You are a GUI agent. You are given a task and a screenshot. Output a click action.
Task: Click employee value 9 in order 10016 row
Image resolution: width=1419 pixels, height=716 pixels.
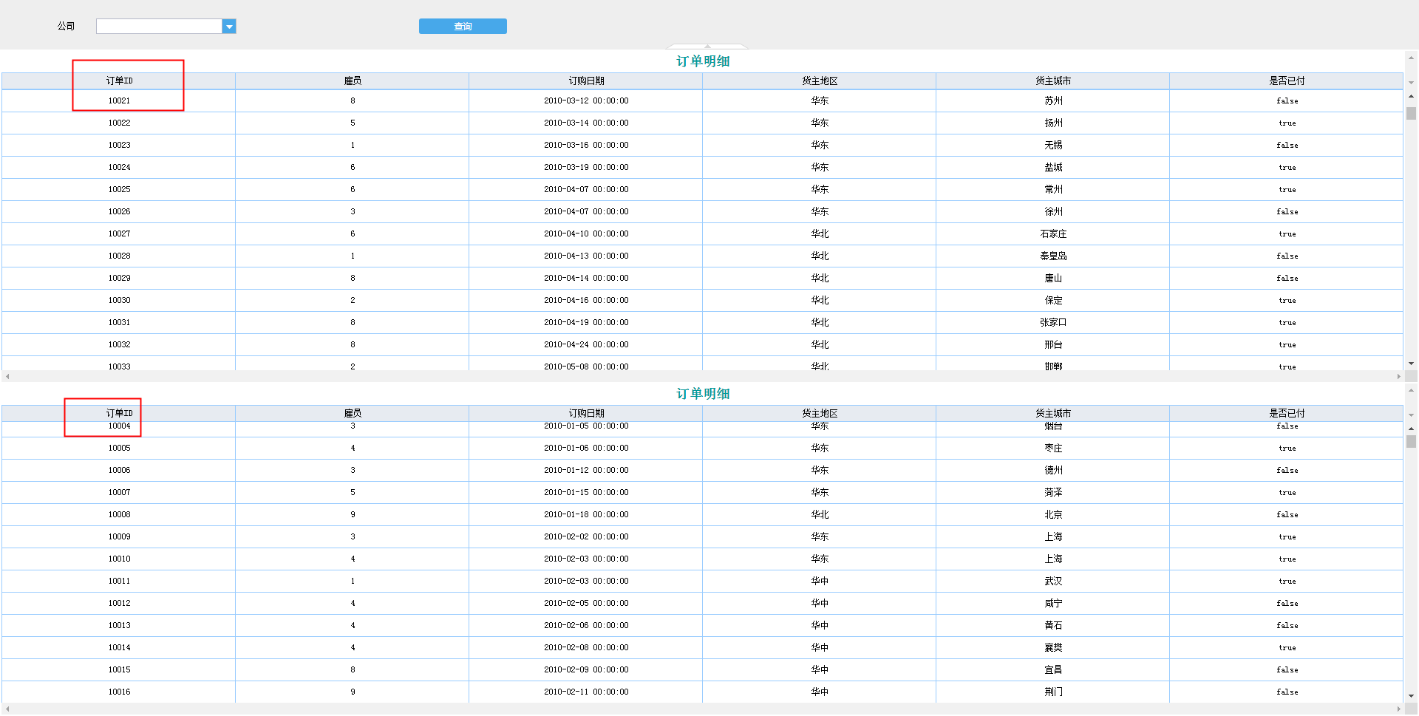tap(353, 692)
